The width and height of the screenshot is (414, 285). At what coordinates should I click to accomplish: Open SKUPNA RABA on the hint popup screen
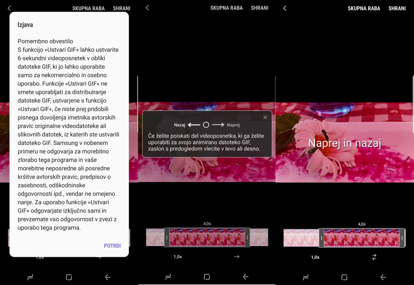[x=226, y=8]
